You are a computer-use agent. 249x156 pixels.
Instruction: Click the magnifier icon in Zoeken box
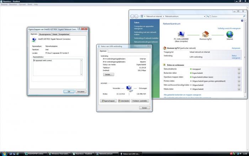coord(244,16)
